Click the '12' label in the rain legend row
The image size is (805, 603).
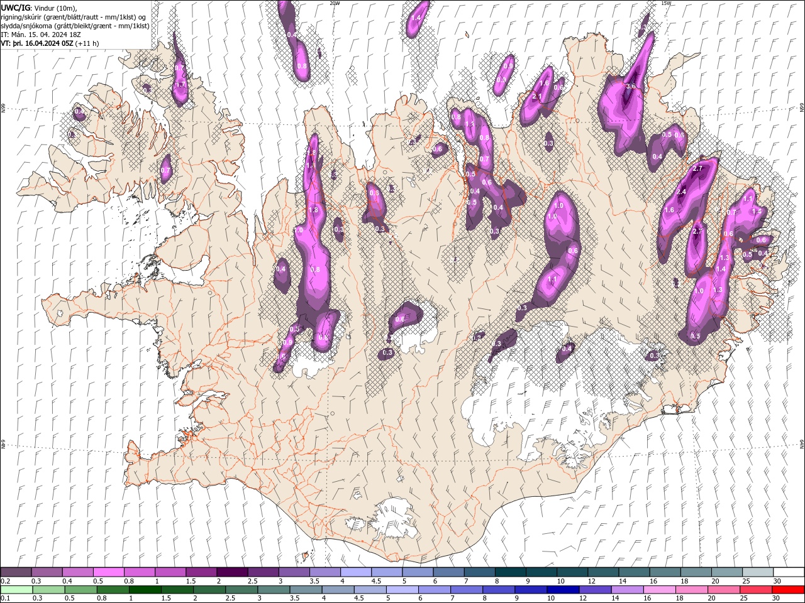pos(583,598)
